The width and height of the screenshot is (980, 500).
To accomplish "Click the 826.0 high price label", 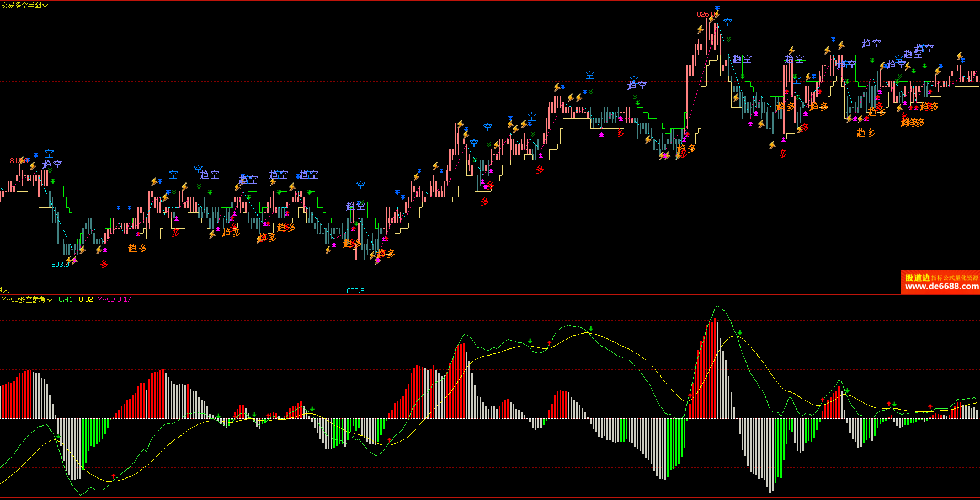I will point(705,14).
